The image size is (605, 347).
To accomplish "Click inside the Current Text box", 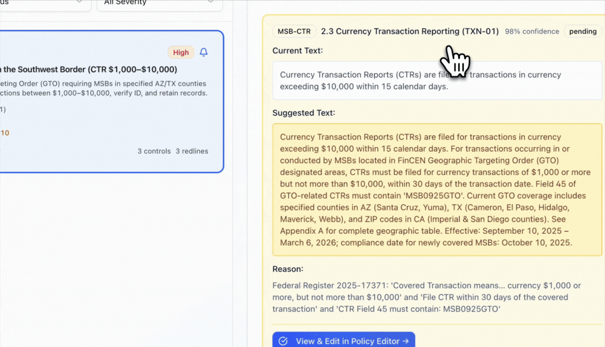I will (x=437, y=81).
